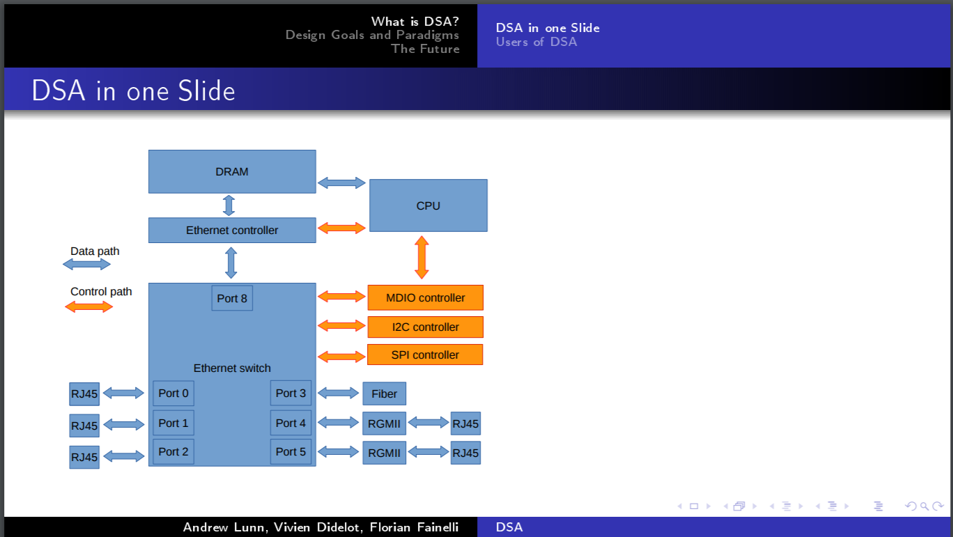Click the Port 0 box
Image resolution: width=953 pixels, height=537 pixels.
click(173, 393)
